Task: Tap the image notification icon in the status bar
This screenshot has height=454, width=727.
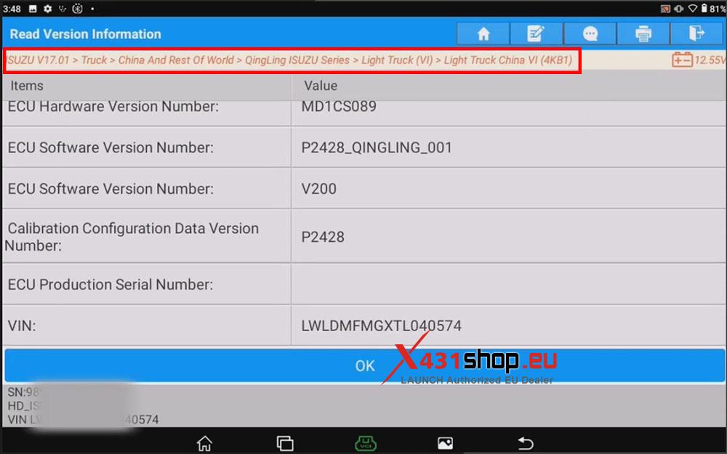Action: 33,8
